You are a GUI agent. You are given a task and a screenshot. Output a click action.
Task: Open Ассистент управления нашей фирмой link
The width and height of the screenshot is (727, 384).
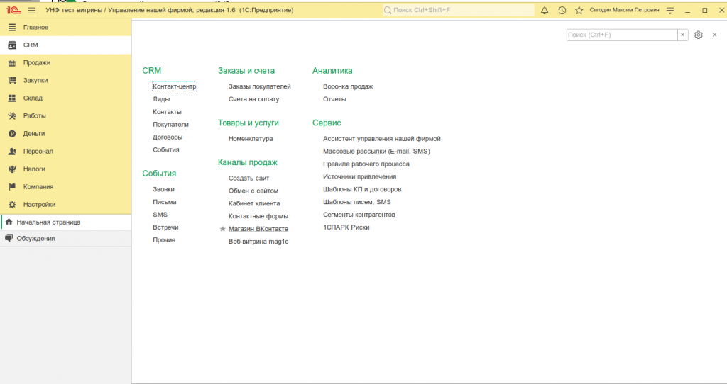click(x=381, y=139)
